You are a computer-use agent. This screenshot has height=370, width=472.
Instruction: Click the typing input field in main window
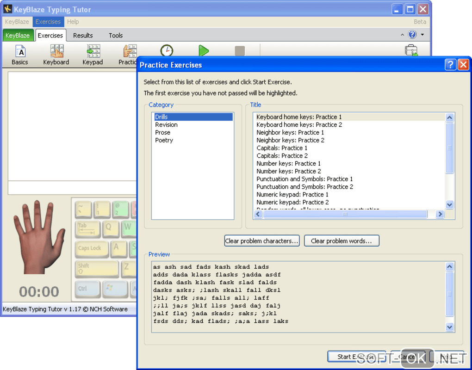[x=72, y=188]
